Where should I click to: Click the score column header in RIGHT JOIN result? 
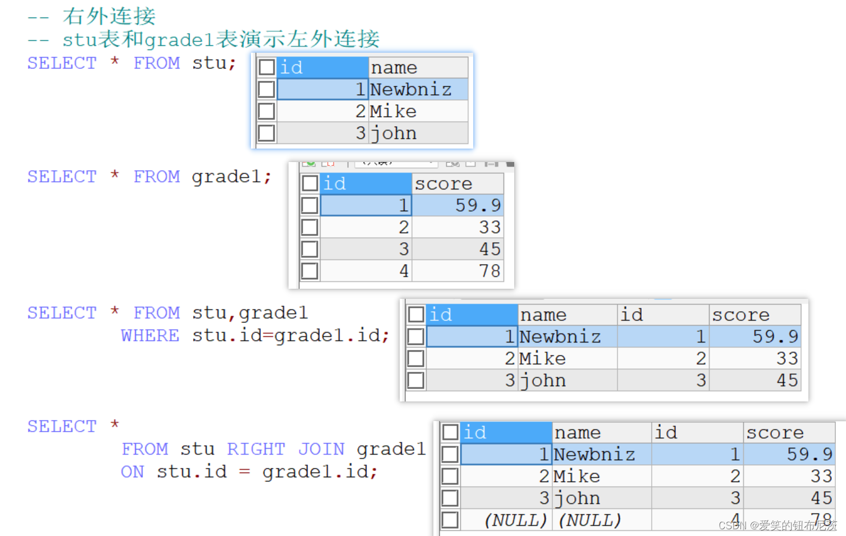coord(789,432)
